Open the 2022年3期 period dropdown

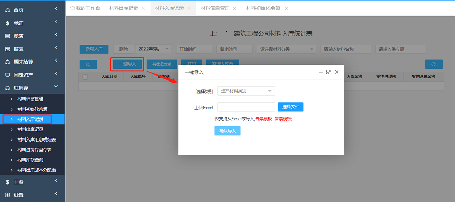point(154,49)
